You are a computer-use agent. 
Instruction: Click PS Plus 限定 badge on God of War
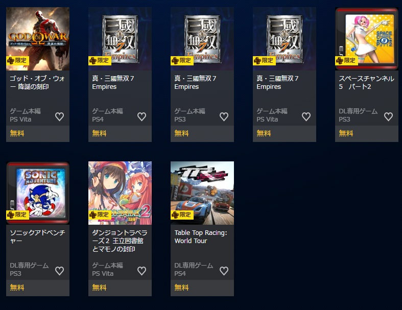tap(17, 60)
